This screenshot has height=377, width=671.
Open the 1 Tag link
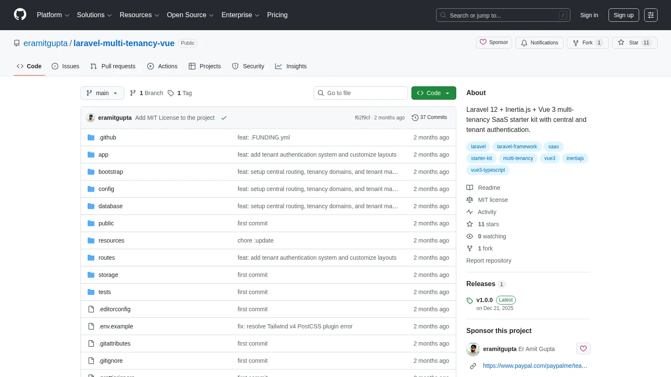coord(180,93)
